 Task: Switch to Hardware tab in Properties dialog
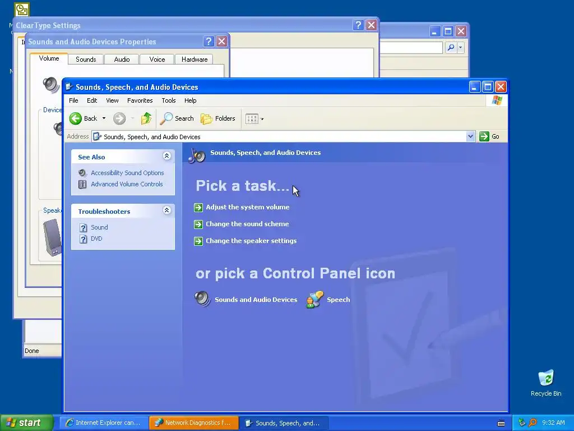195,59
